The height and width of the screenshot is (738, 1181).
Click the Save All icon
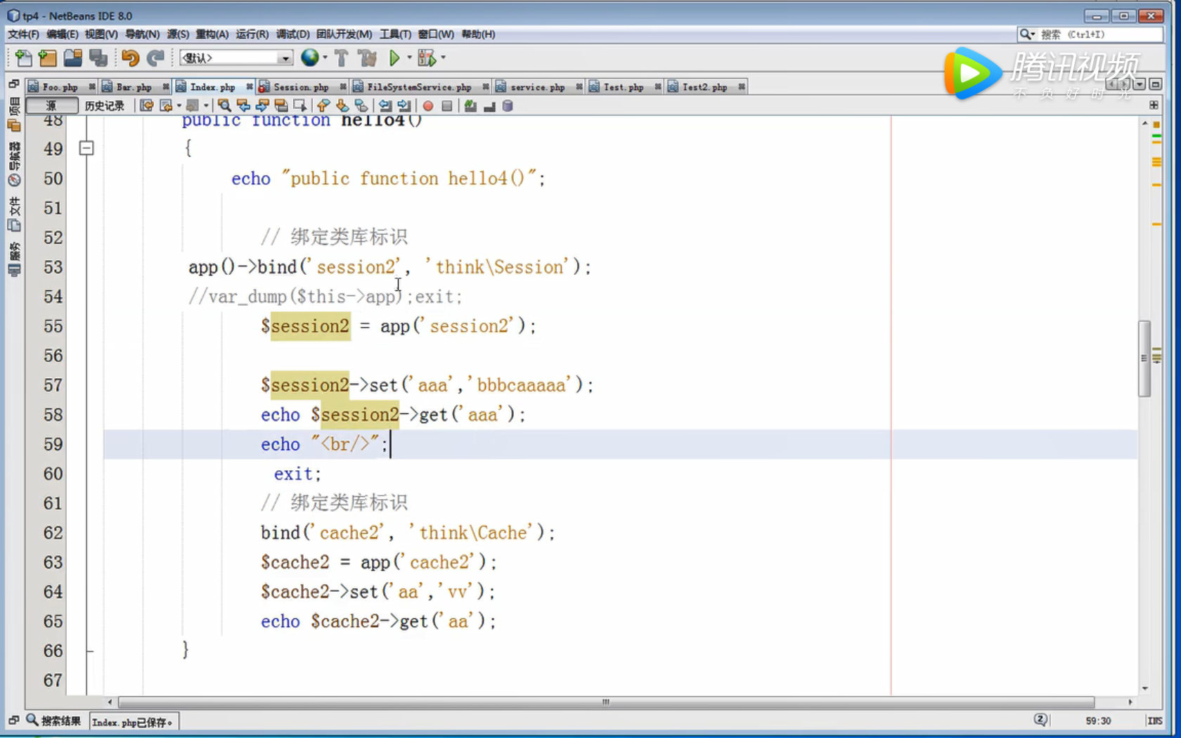tap(98, 58)
